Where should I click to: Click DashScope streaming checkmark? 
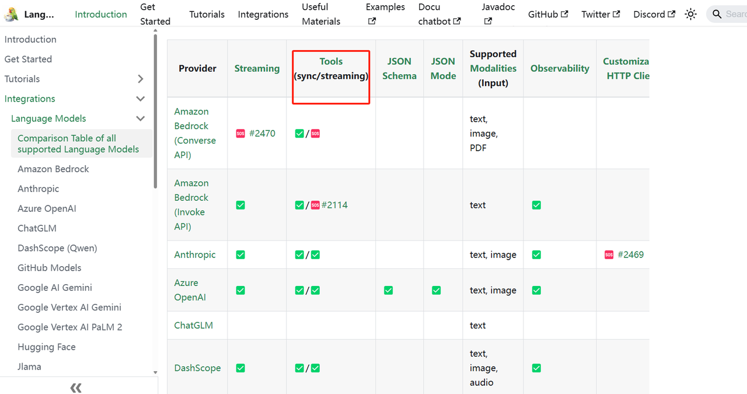[240, 368]
